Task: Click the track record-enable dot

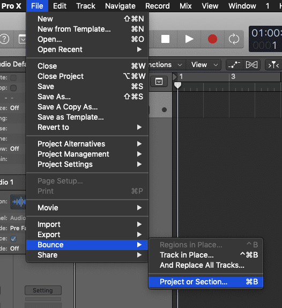Action: point(164,109)
